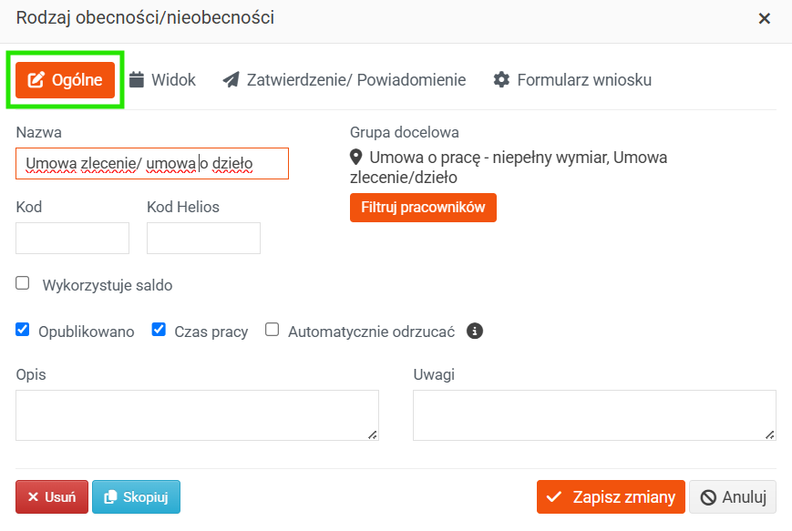Click the info icon beside Automatycznie odrzucać
This screenshot has height=531, width=792.
click(x=474, y=332)
